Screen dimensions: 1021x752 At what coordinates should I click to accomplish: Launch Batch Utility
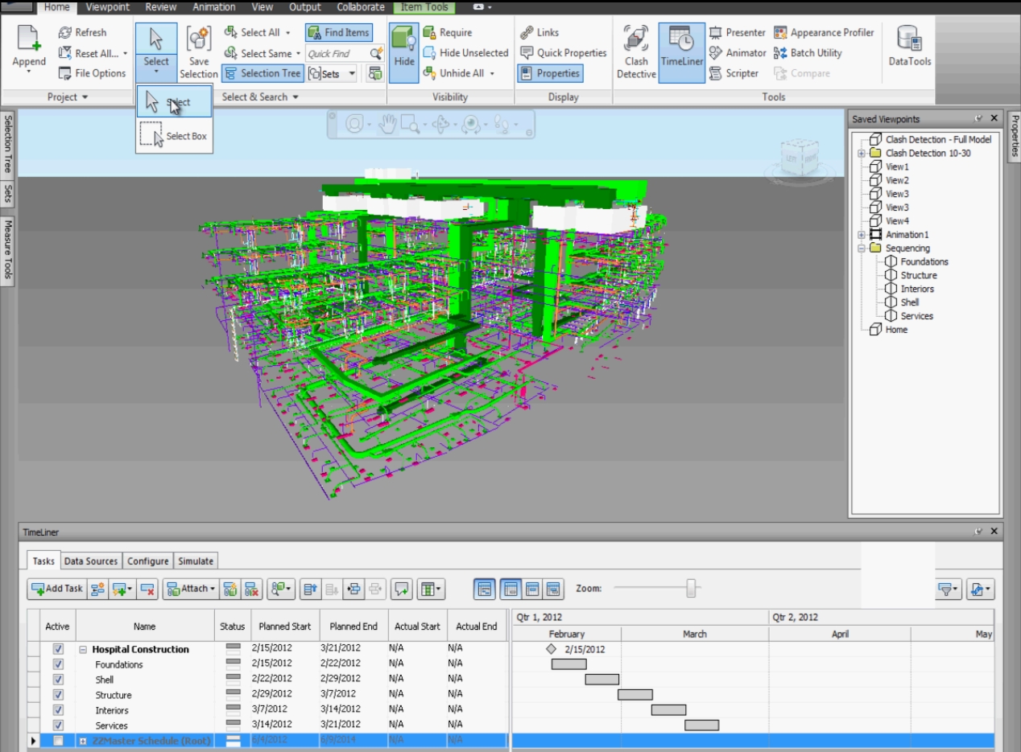pos(808,53)
